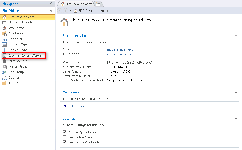Click the External Content Types icon
The width and height of the screenshot is (242, 150).
[x=4, y=55]
